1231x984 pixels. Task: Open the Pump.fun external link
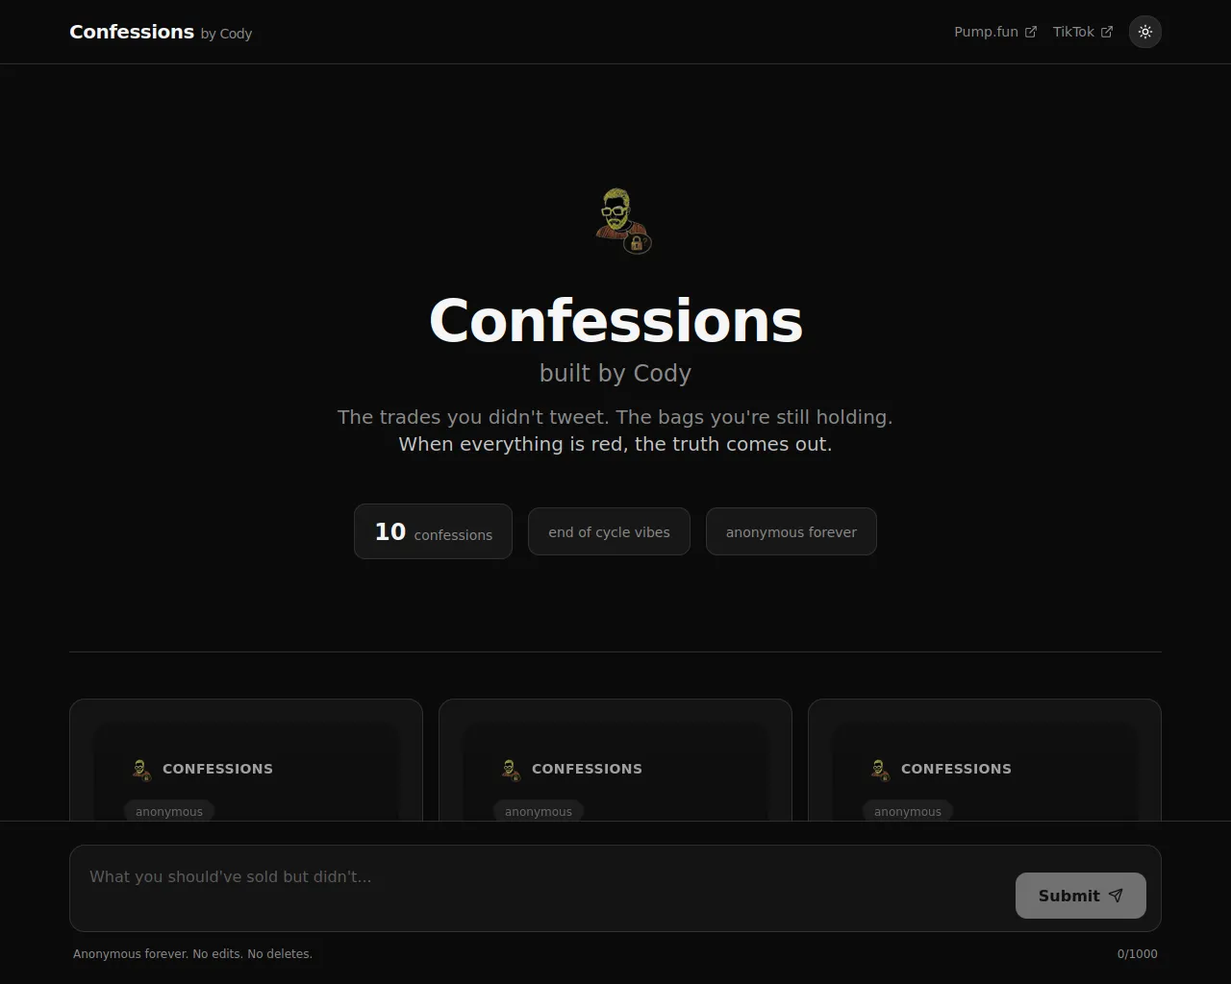(x=995, y=32)
